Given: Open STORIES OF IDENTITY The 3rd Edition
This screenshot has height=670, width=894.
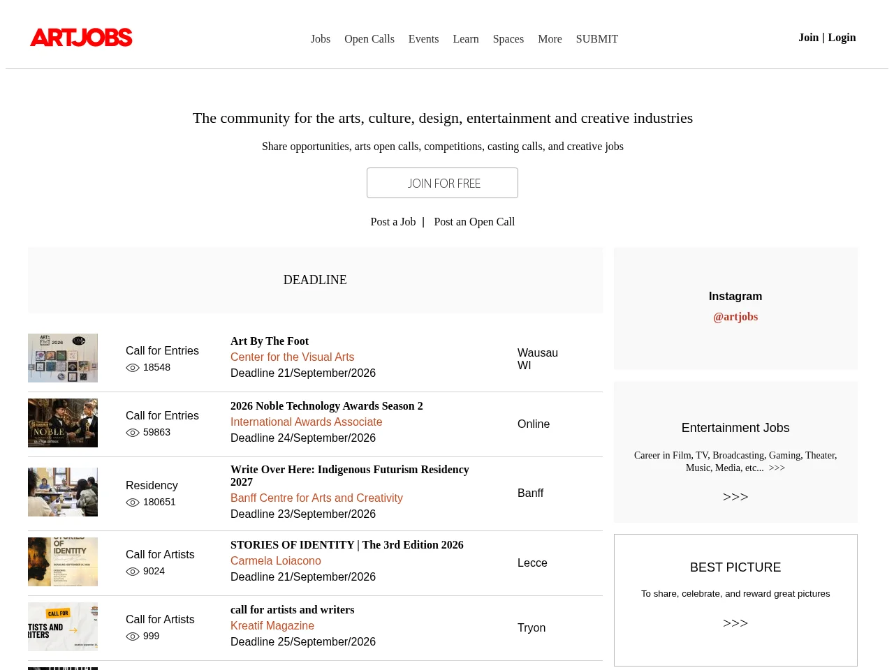Looking at the screenshot, I should click(x=347, y=545).
